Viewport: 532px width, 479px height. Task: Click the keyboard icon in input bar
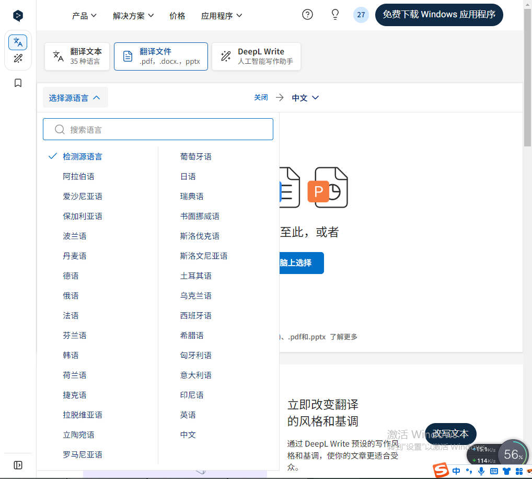click(x=494, y=471)
